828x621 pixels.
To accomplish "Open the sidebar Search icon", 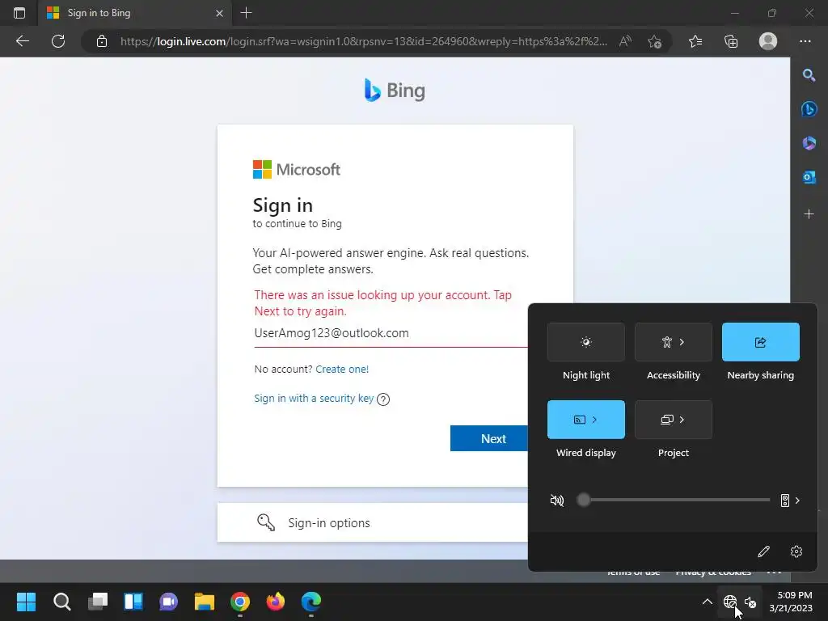I will (x=809, y=75).
